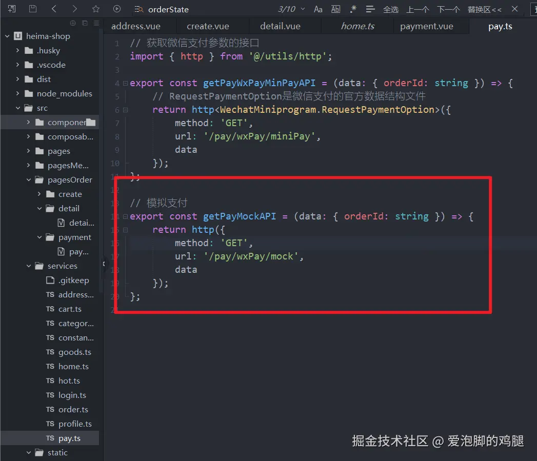The image size is (537, 461).
Task: Switch to the create.vue tab
Action: coord(208,26)
